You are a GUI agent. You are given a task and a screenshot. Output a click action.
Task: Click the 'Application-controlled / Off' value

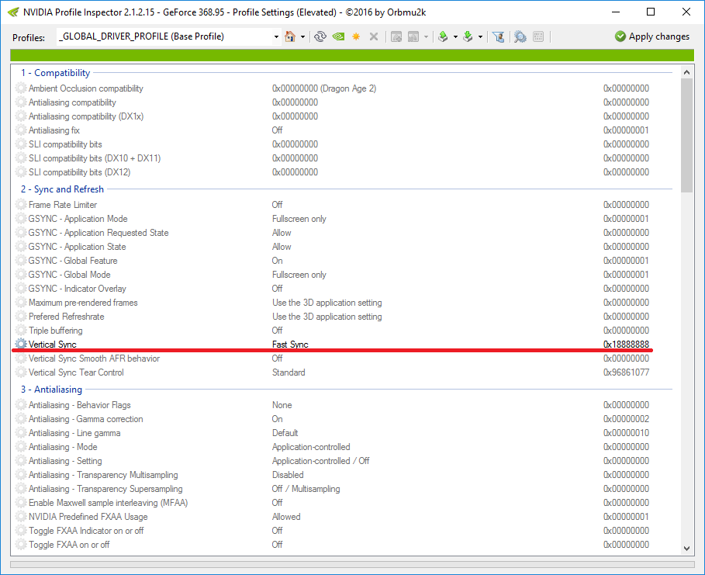click(x=320, y=461)
